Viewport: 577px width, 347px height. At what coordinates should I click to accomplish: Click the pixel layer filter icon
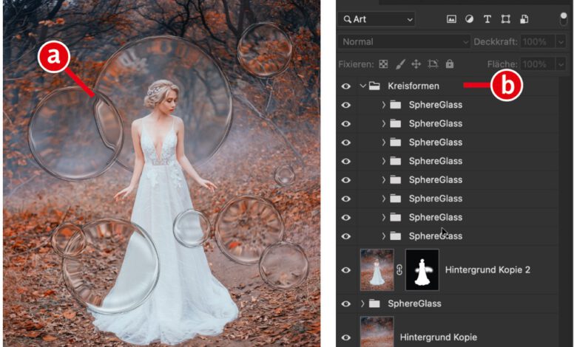click(452, 19)
